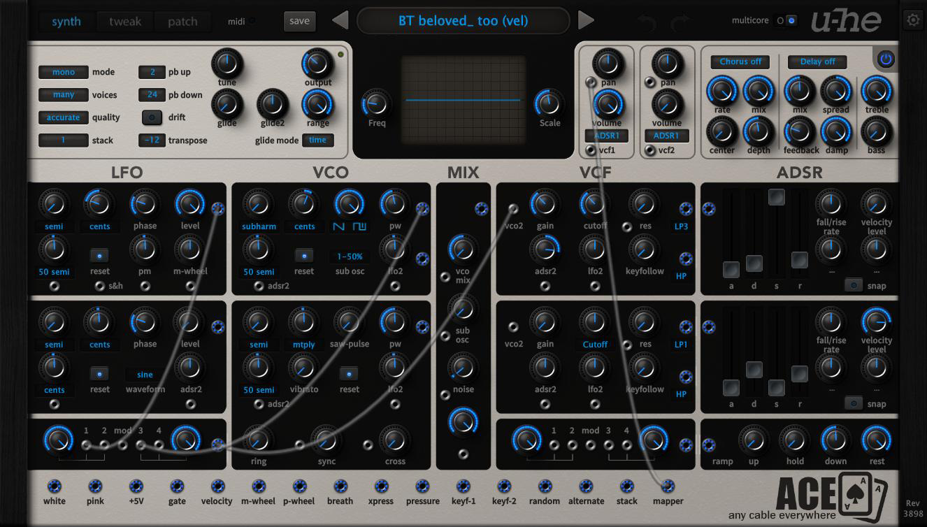Image resolution: width=927 pixels, height=527 pixels.
Task: Click the keyf-2 source jack
Action: [x=504, y=486]
